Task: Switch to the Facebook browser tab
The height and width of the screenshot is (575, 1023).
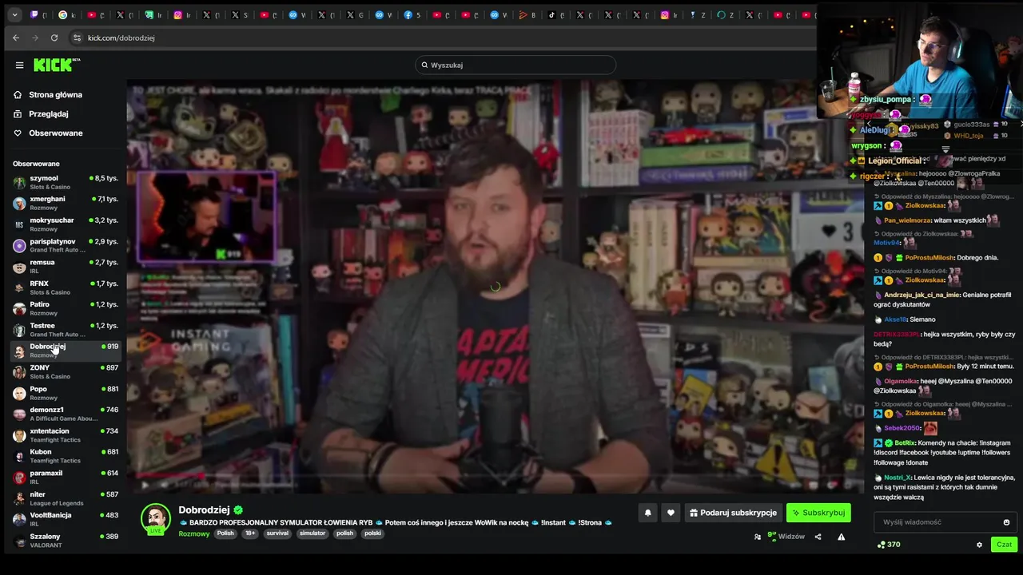Action: [x=412, y=14]
